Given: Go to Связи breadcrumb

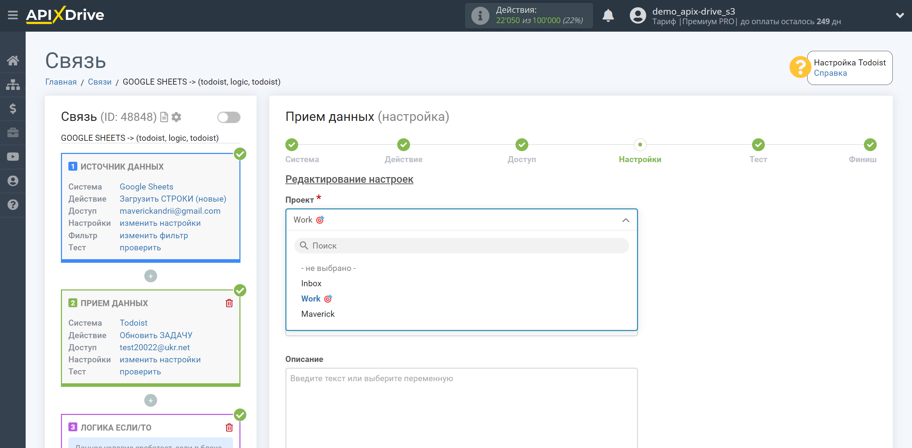Looking at the screenshot, I should coord(100,82).
